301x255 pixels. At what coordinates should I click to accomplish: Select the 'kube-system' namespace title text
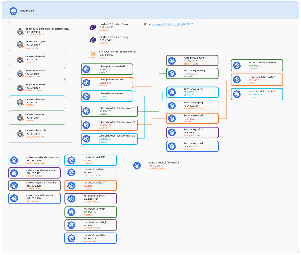pyautogui.click(x=27, y=11)
